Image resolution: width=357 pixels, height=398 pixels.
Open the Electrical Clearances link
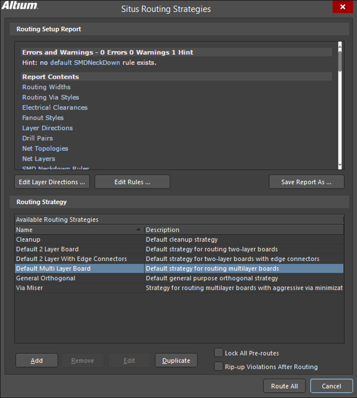click(x=55, y=108)
